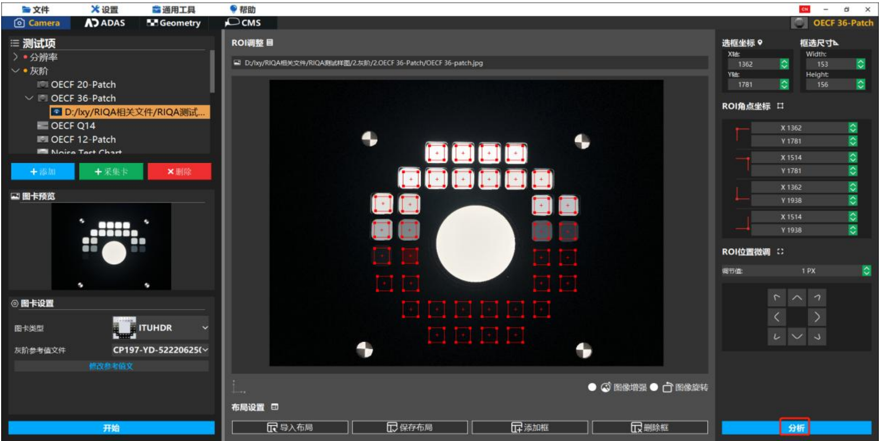Click the up arrow in ROI position pad
Image resolution: width=880 pixels, height=441 pixels.
pos(797,298)
